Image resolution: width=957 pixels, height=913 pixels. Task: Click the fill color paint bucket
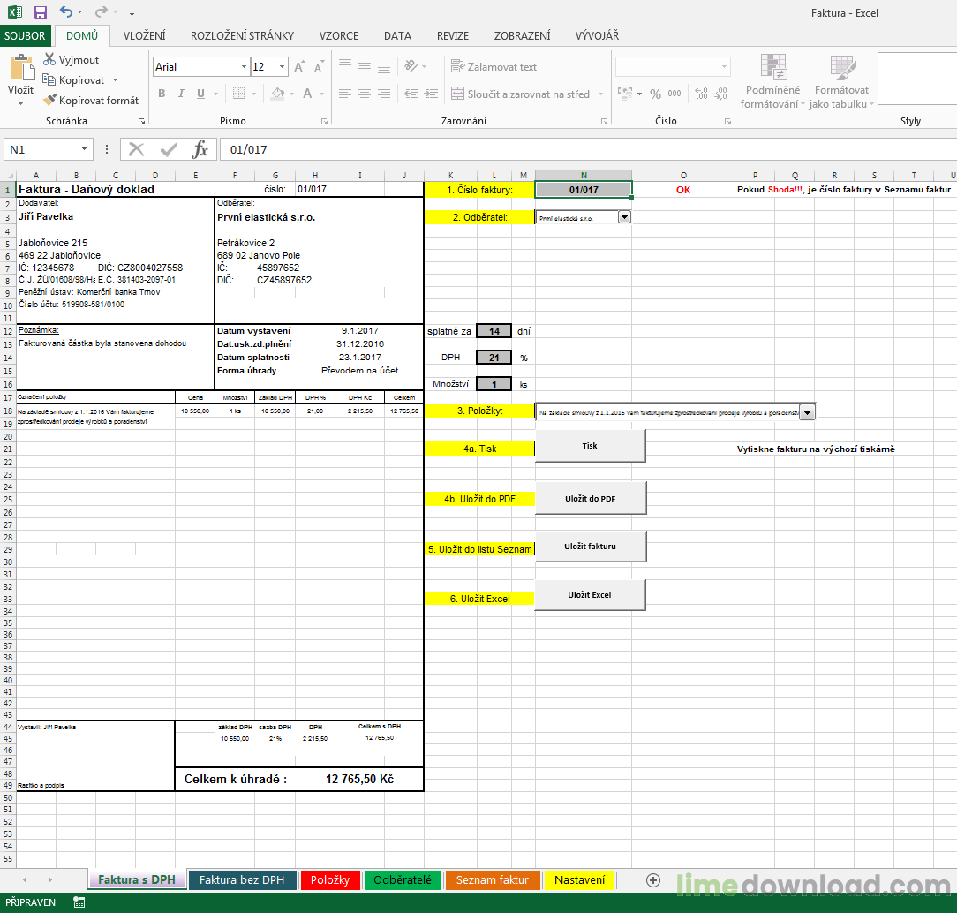[x=277, y=94]
